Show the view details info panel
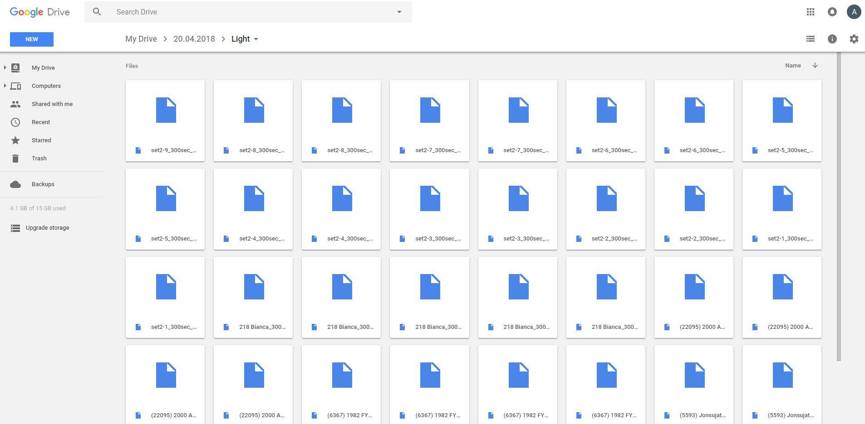Viewport: 865px width, 424px height. point(832,39)
